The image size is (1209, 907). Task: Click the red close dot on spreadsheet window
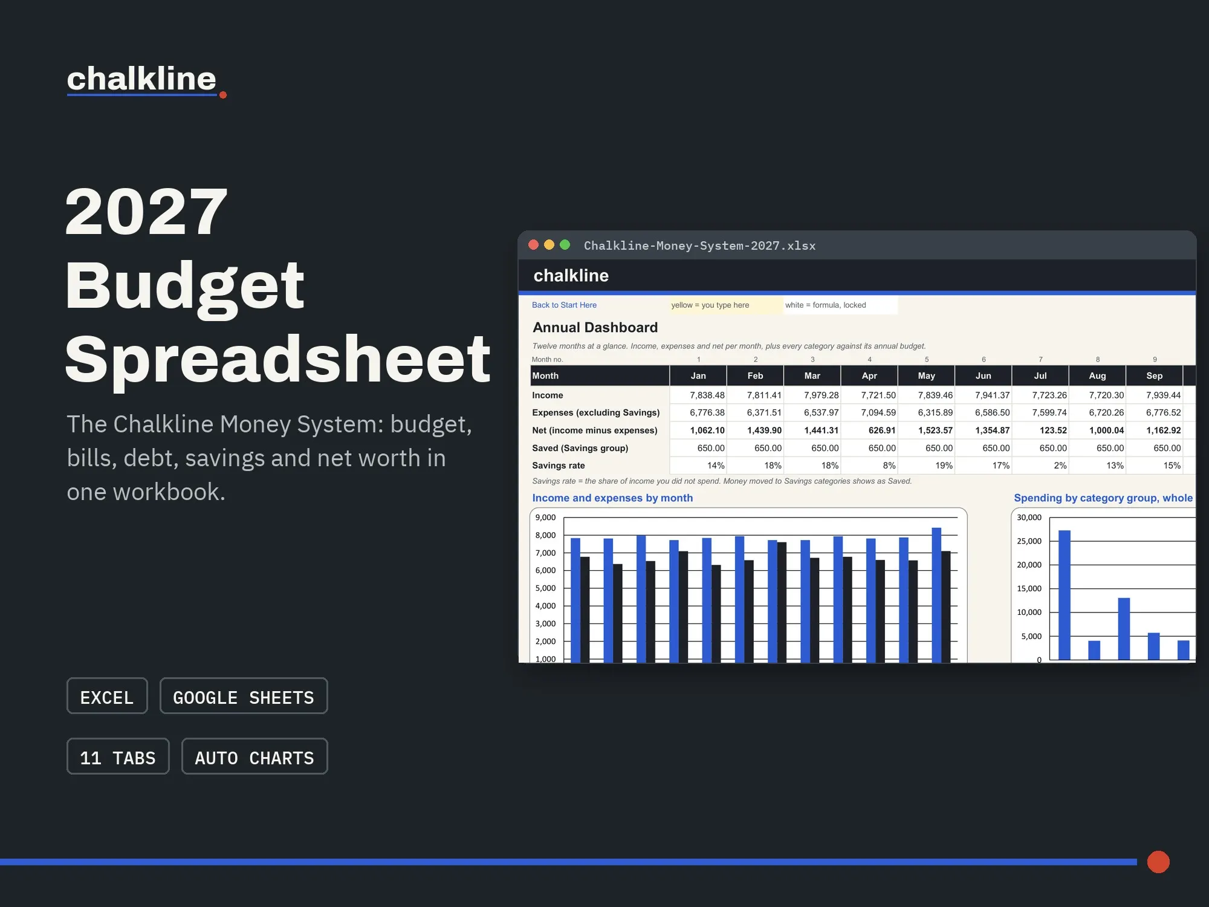[533, 245]
